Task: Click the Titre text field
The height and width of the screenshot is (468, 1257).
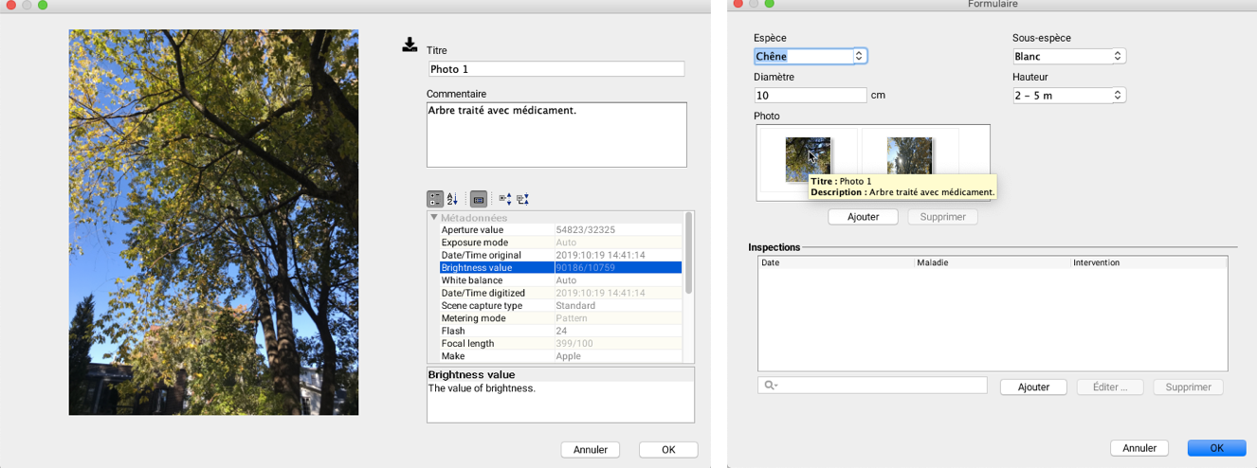Action: (x=556, y=69)
